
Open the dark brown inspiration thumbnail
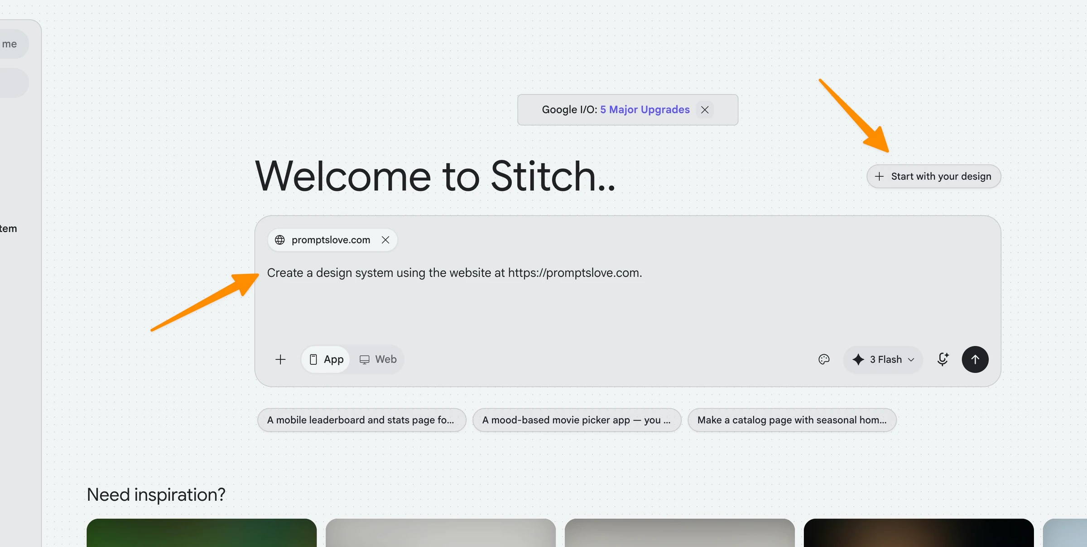919,533
